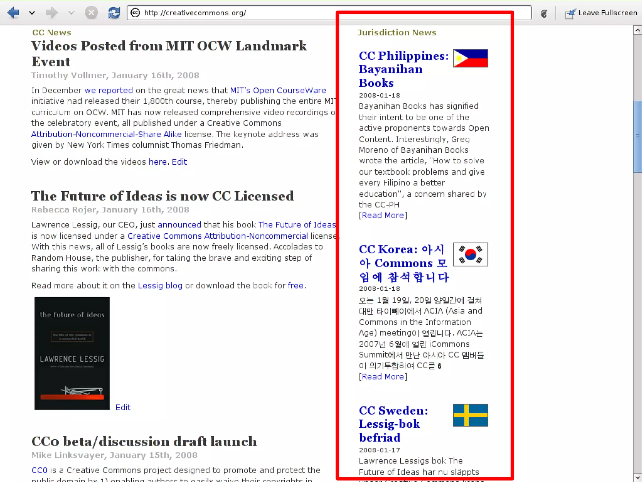Screen dimensions: 642x482
Task: Click scrollbar up arrow
Action: [x=637, y=30]
